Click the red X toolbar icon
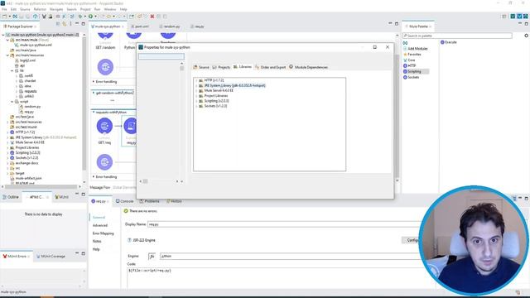 click(152, 17)
